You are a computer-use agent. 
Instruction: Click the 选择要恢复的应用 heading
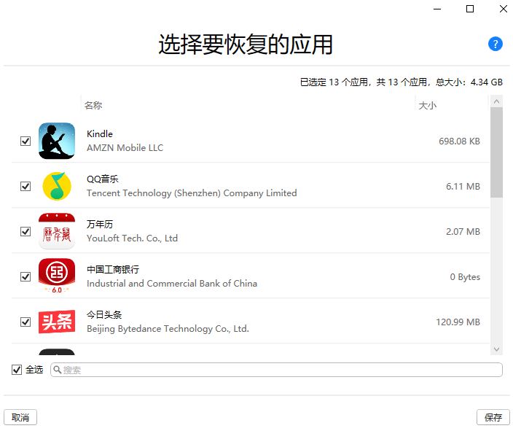[x=246, y=44]
